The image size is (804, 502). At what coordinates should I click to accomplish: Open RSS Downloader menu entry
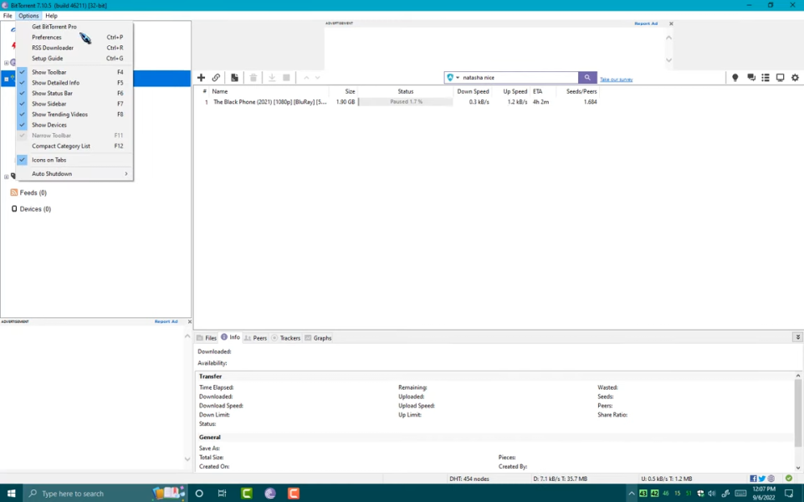tap(74, 48)
